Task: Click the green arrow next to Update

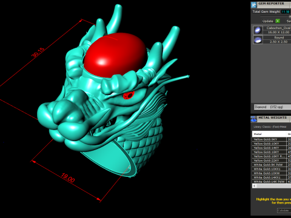Action: point(278,21)
